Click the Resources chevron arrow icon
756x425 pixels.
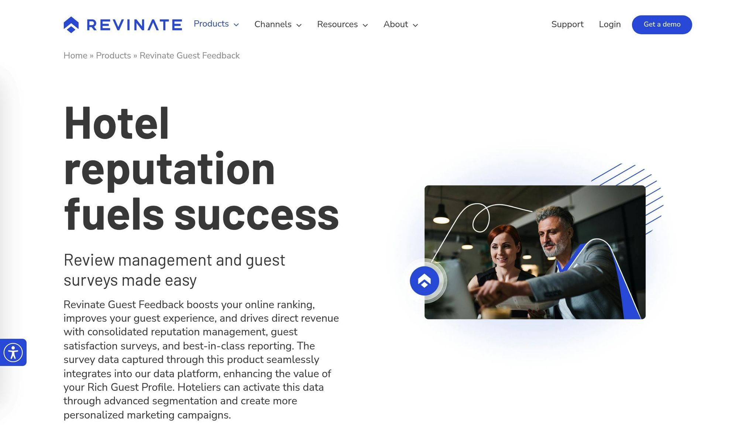(x=365, y=25)
